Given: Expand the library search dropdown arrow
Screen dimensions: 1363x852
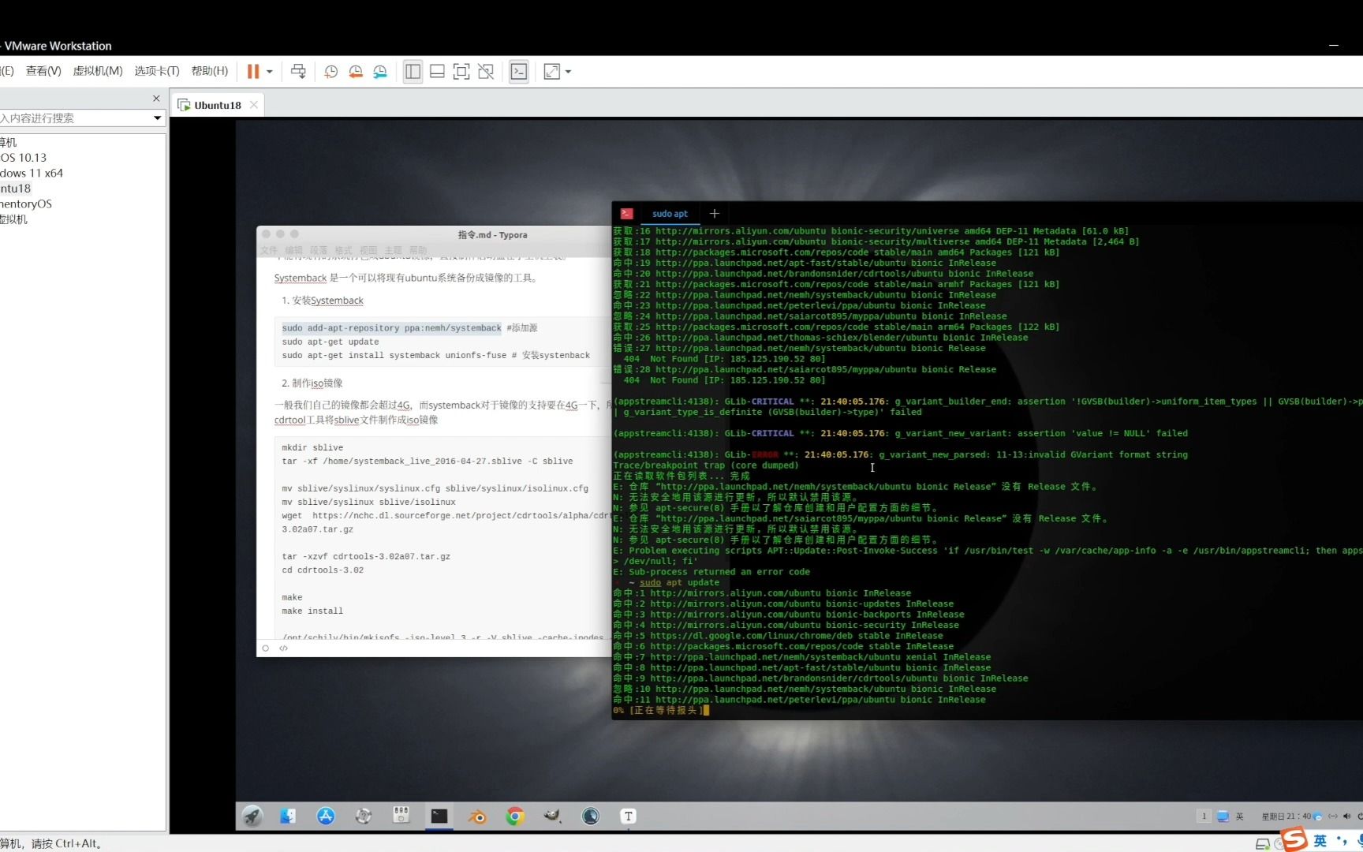Looking at the screenshot, I should coord(158,118).
